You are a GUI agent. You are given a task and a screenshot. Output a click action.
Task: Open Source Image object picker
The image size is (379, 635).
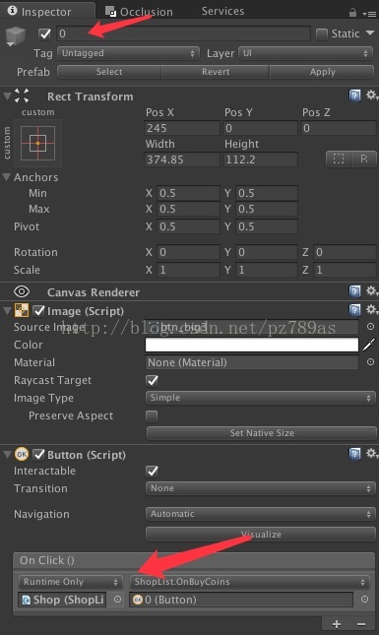click(370, 327)
